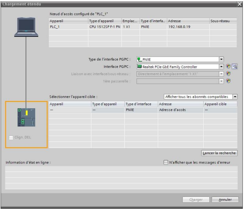
Task: Click Emplac... column header
Action: point(131,21)
